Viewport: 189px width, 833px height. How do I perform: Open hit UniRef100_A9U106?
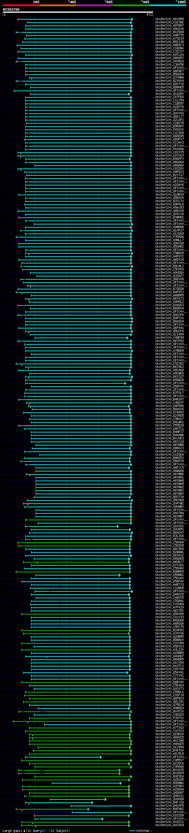(170, 29)
